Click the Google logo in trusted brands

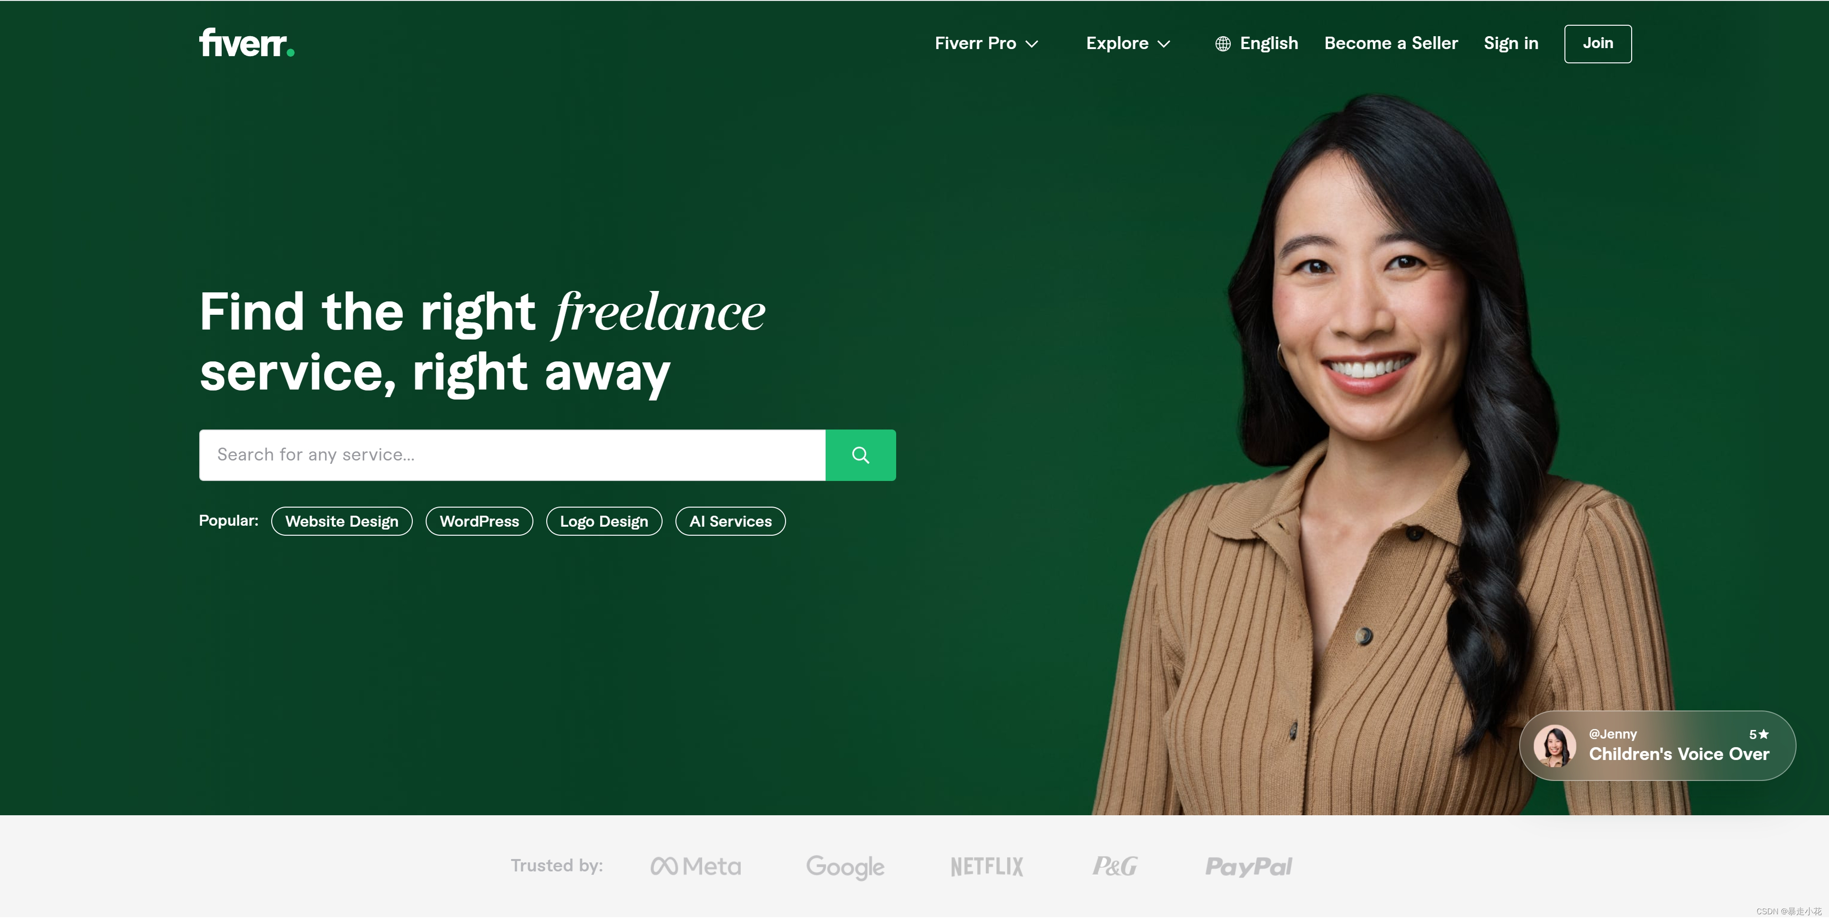844,866
